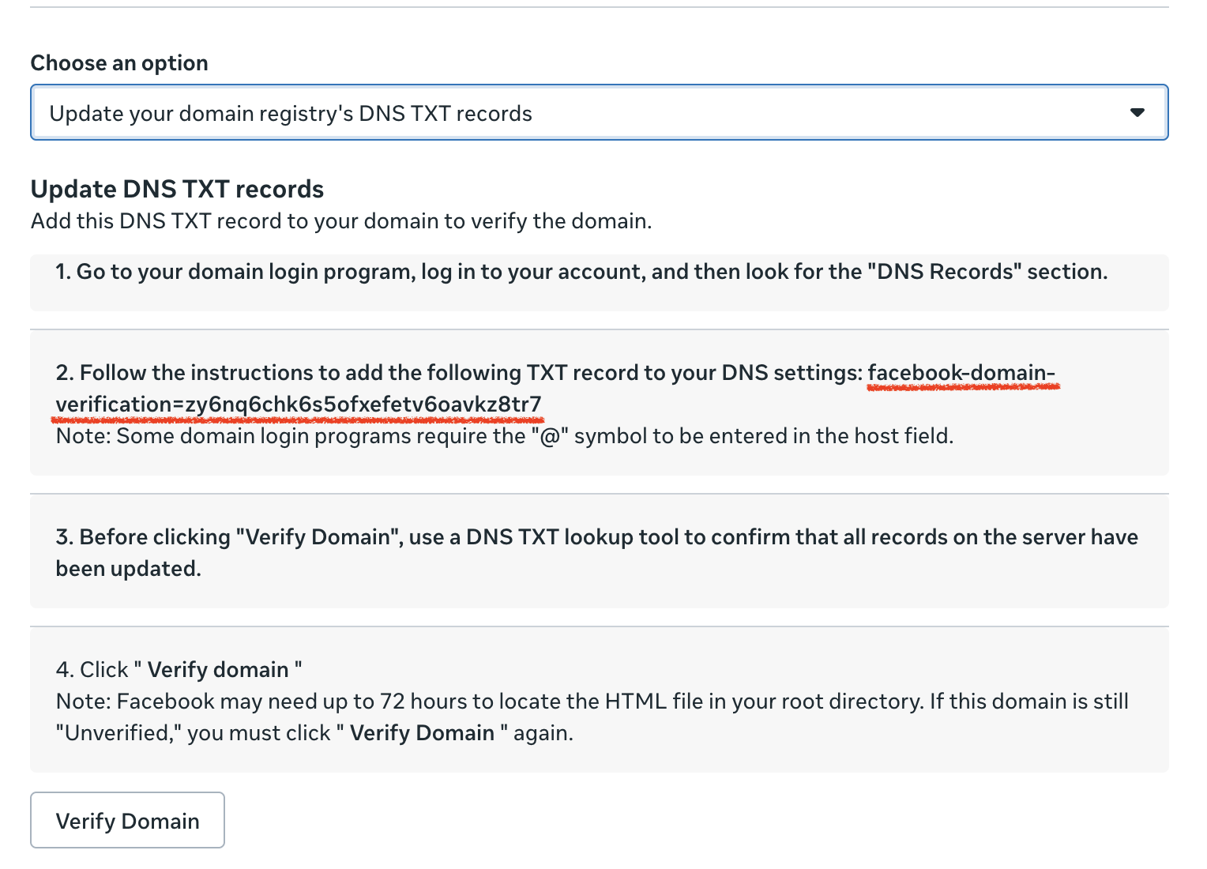Click bold "Verify Domain" before the word "again"
The height and width of the screenshot is (869, 1207).
(422, 733)
